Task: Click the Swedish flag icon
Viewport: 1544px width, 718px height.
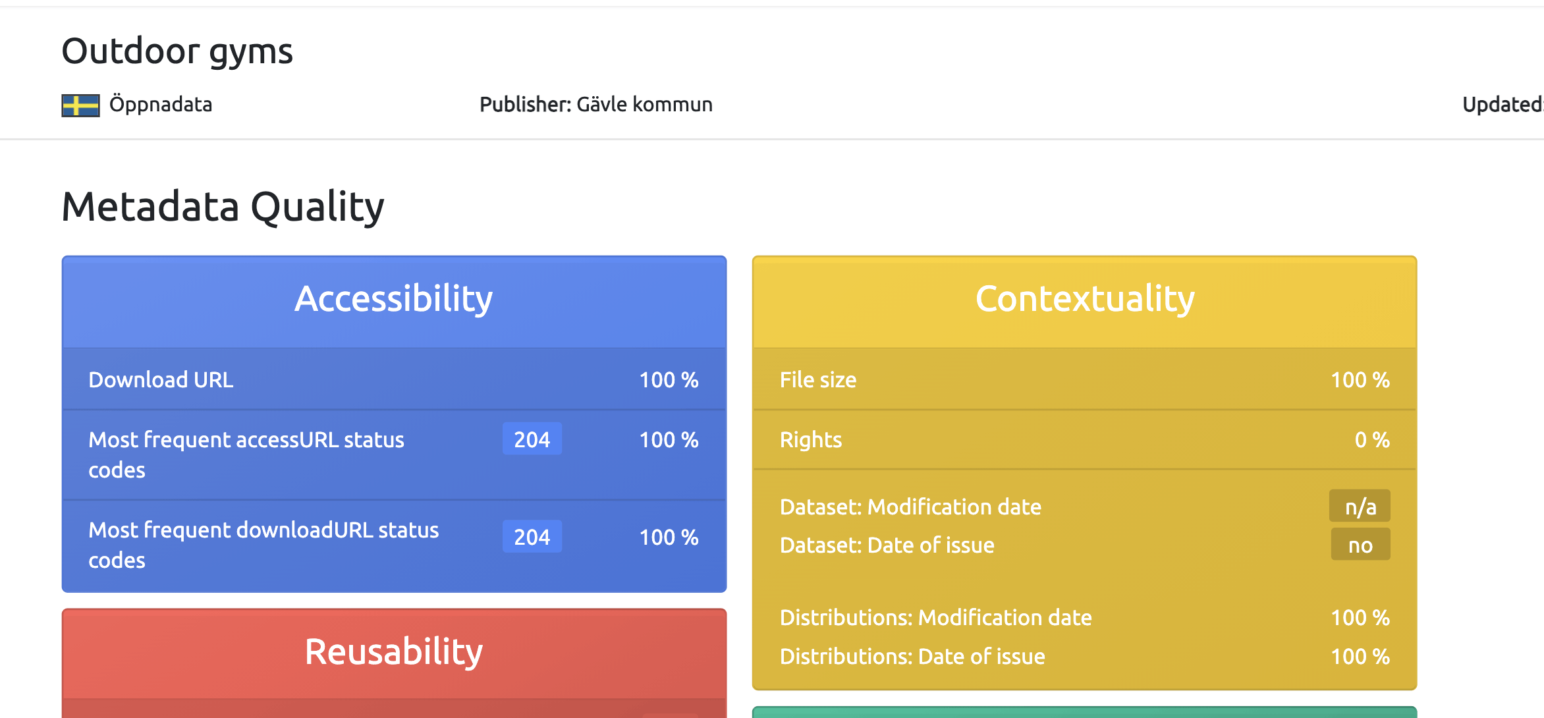Action: tap(80, 105)
